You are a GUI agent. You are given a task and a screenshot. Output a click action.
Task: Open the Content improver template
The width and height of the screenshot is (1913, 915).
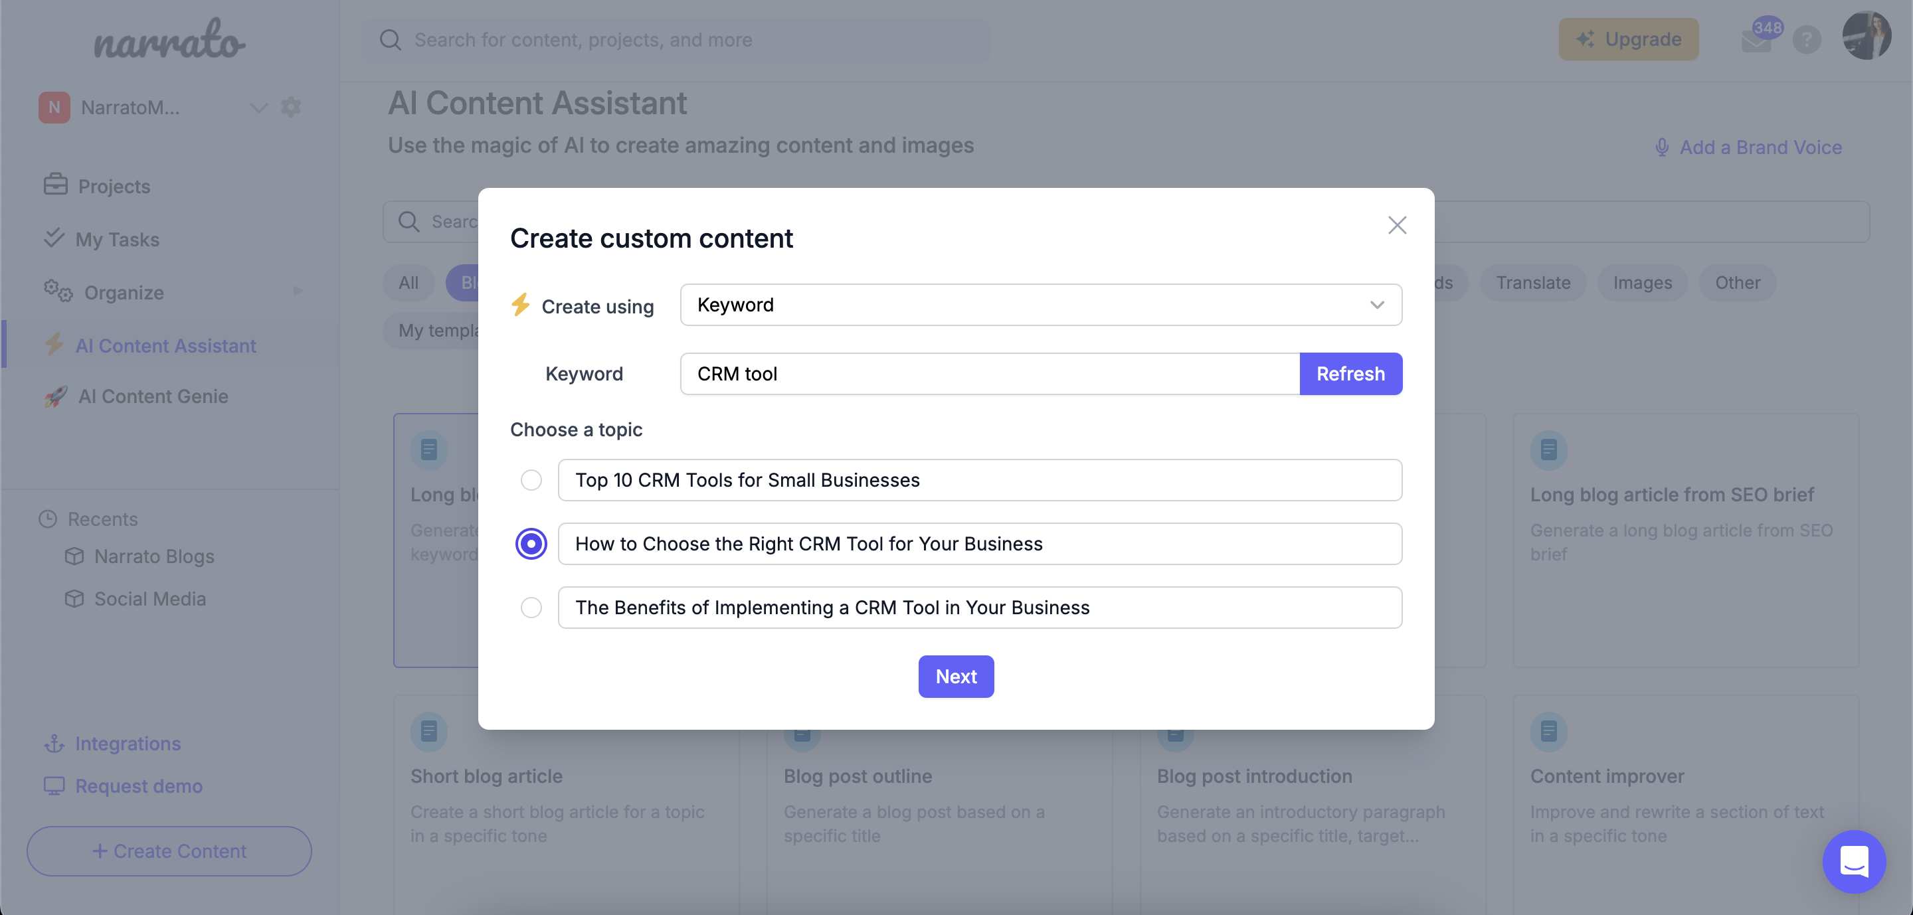(1685, 805)
